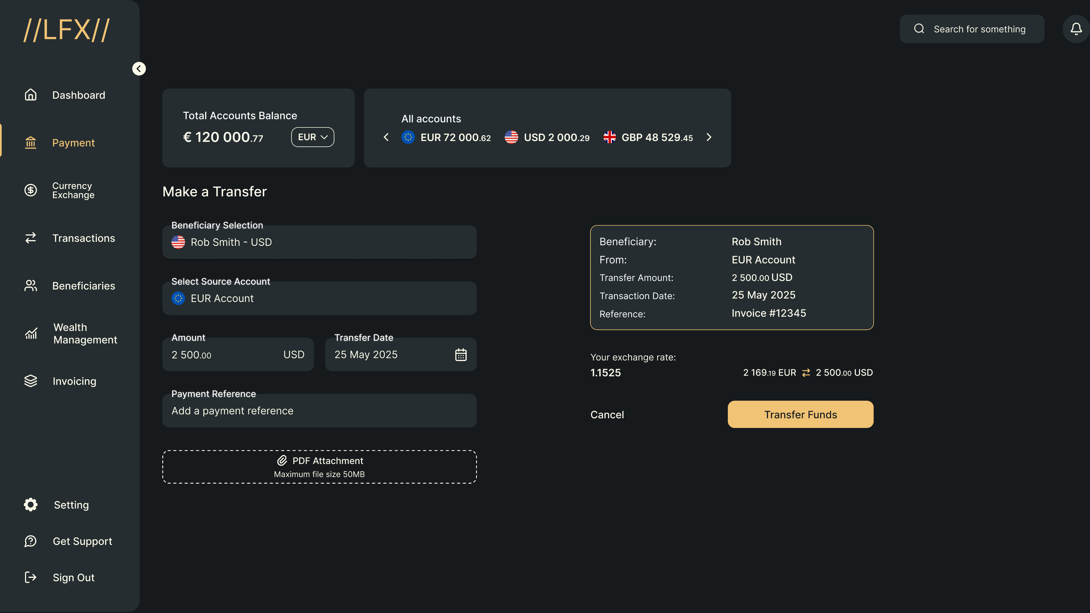Open the EUR currency dropdown
This screenshot has width=1090, height=613.
click(312, 137)
